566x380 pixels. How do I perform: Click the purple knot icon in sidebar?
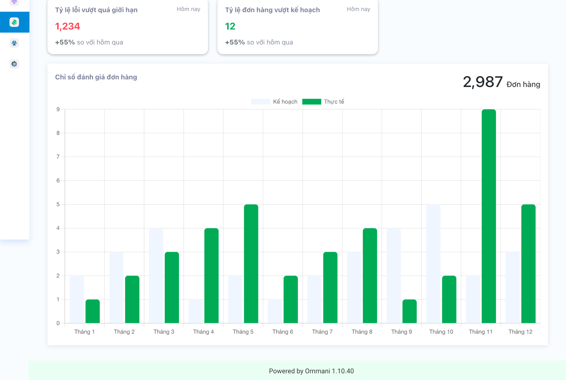(x=14, y=2)
